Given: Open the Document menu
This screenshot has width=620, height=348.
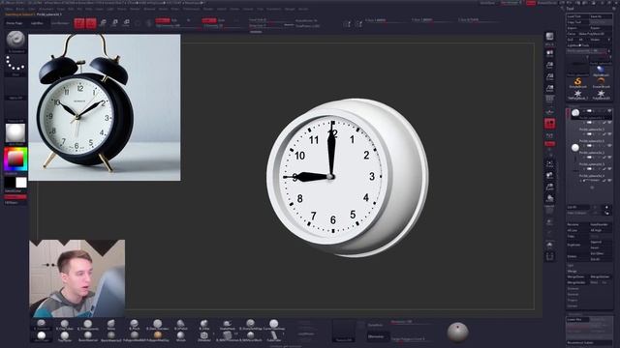Looking at the screenshot, I should (46, 9).
